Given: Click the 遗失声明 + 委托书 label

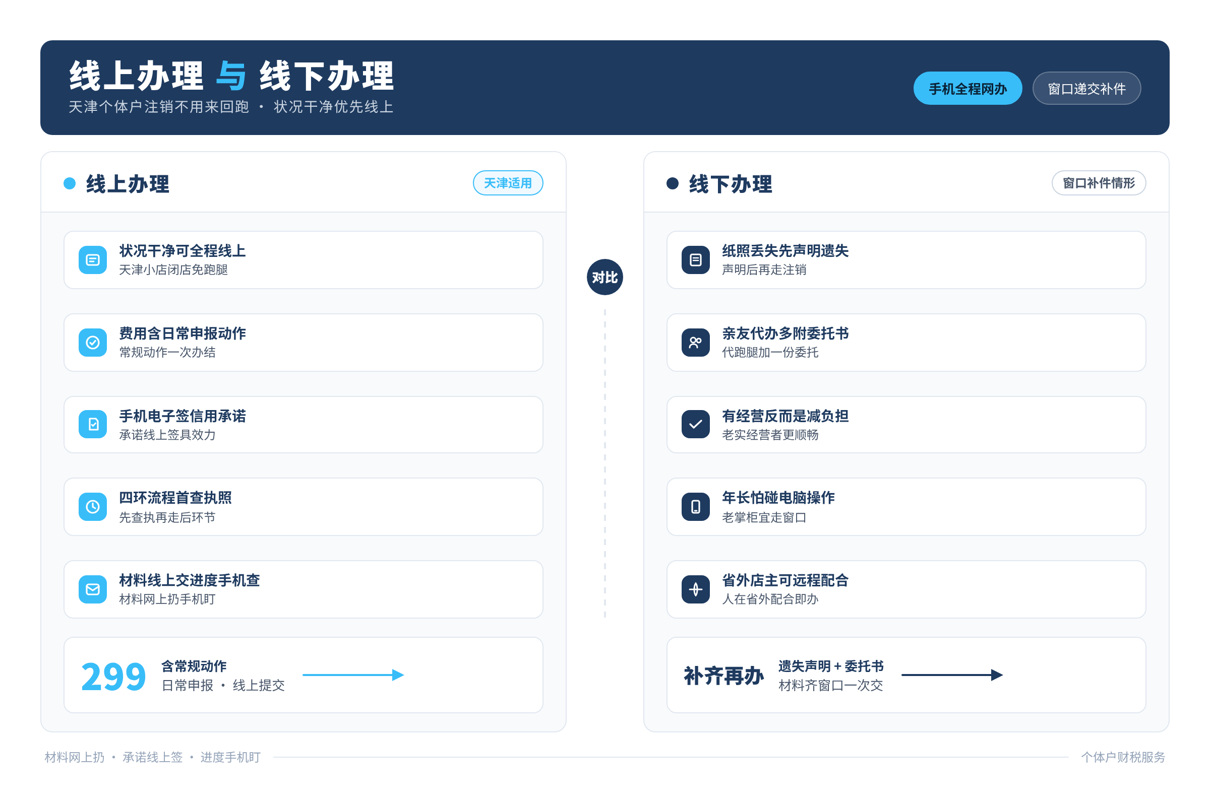Looking at the screenshot, I should [x=831, y=666].
